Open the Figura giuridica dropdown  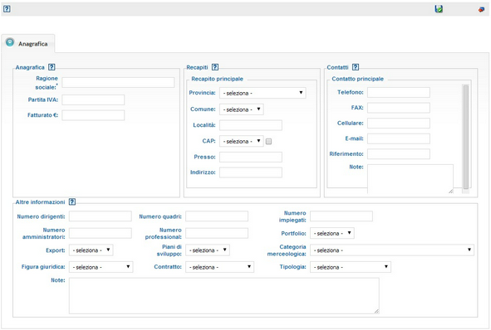[x=101, y=267]
